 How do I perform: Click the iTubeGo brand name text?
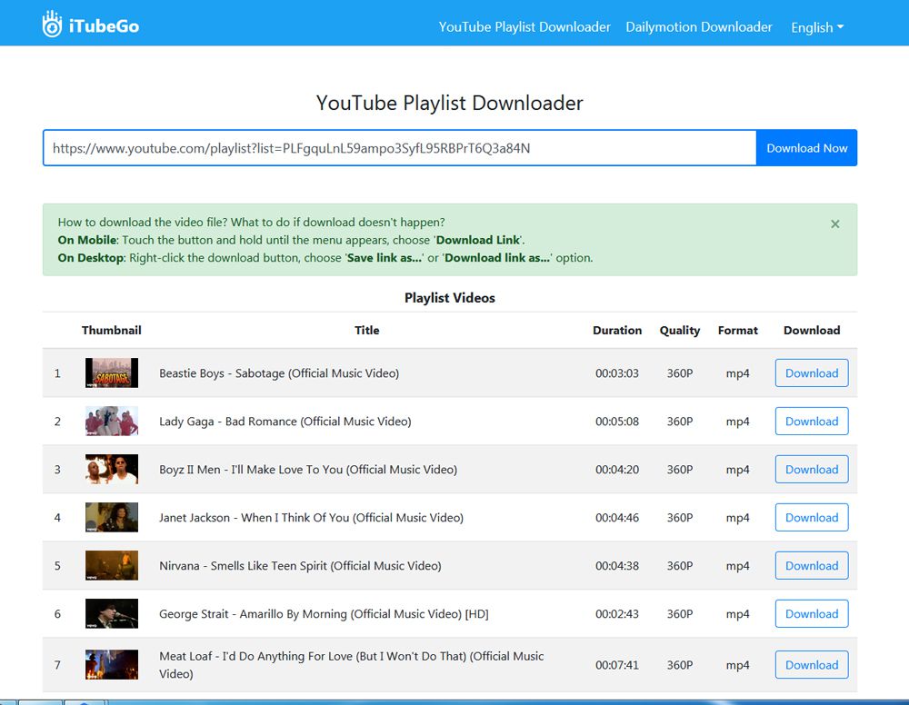tap(104, 26)
